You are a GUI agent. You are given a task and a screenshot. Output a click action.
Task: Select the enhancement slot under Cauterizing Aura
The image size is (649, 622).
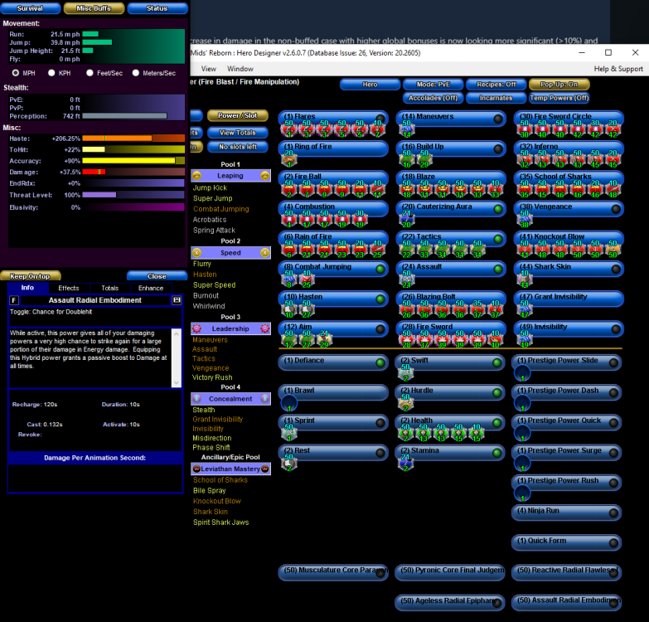pos(407,220)
